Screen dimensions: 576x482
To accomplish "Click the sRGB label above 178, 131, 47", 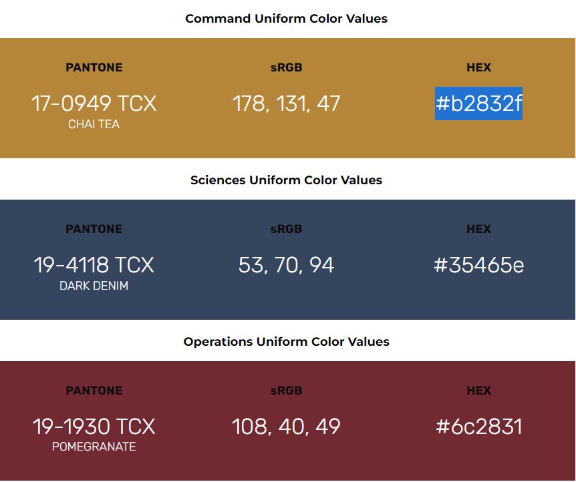I will (287, 67).
